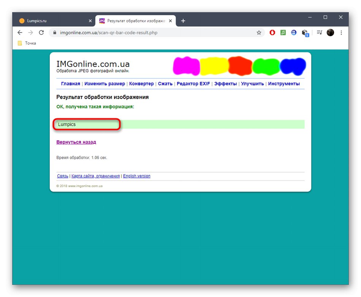The image size is (361, 297).
Task: Click the Результат обработки изображения heading
Action: [103, 97]
